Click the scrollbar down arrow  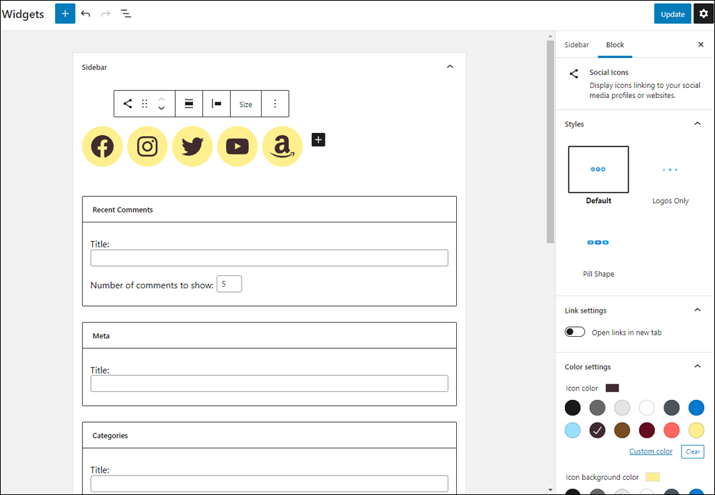(551, 490)
